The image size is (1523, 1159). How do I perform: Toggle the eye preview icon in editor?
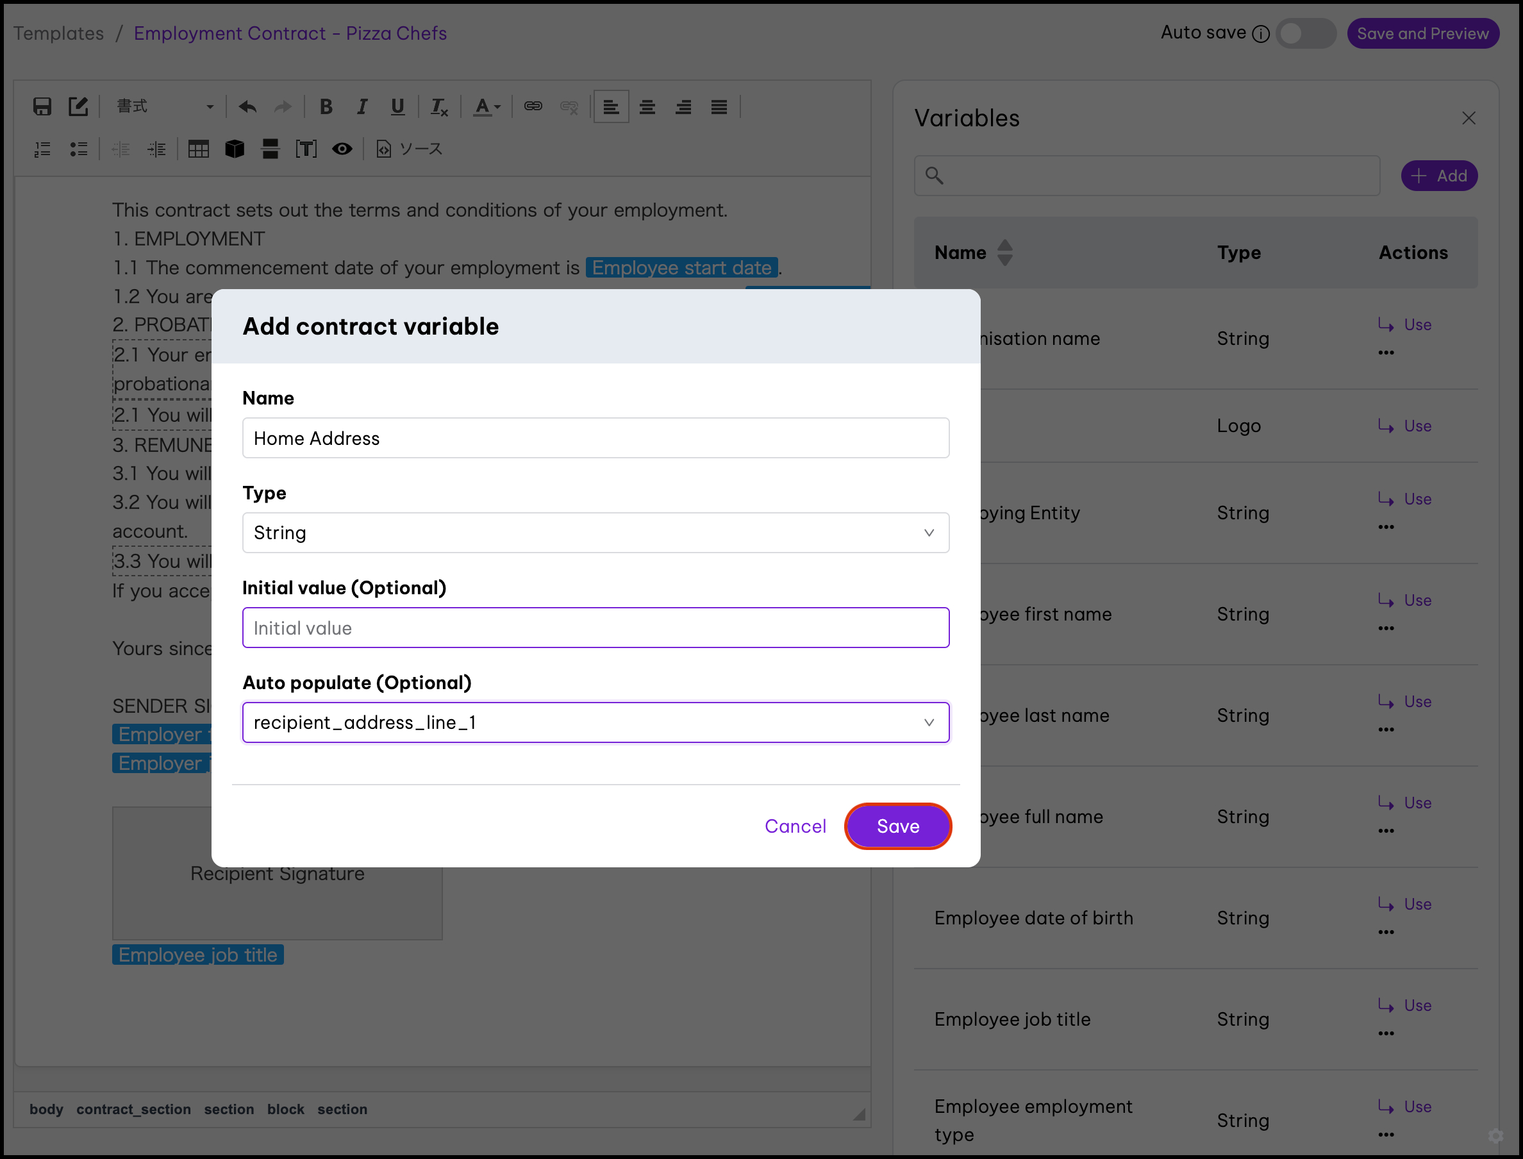(x=342, y=149)
